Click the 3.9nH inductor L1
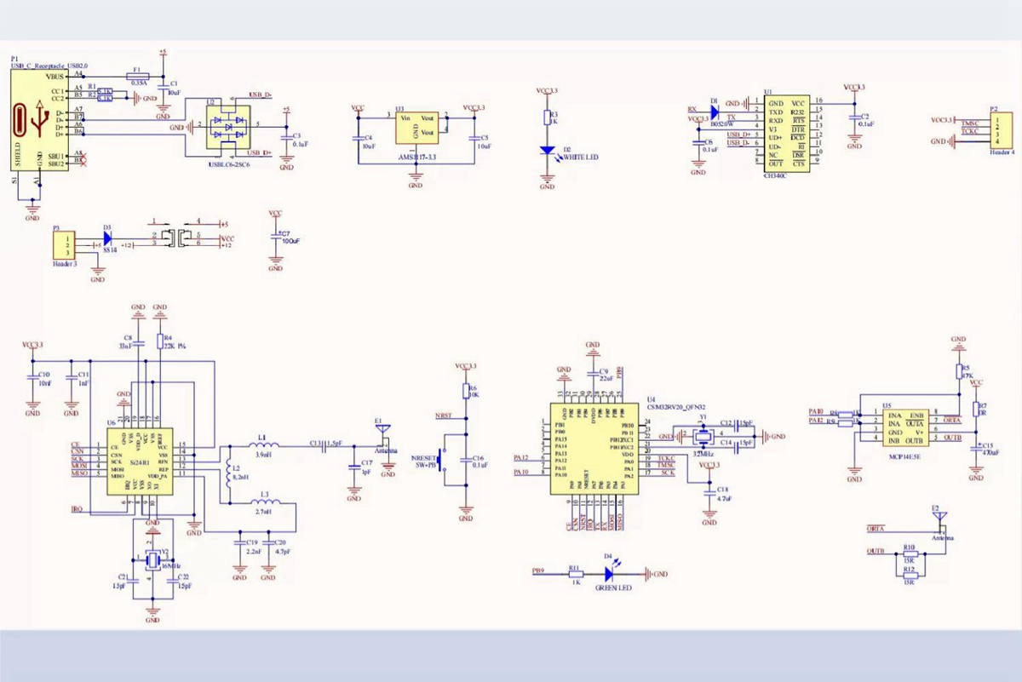Screen dimensions: 1022x682 click(263, 445)
